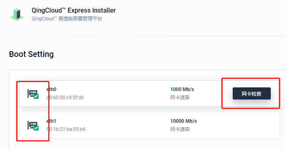Click the 网卡速率 label under 1000 Mb/s
Image resolution: width=287 pixels, height=150 pixels.
tap(180, 98)
